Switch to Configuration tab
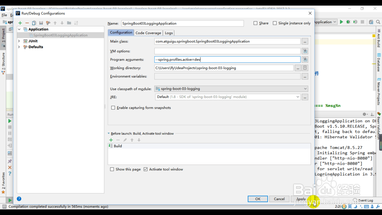Screen dimensions: 382x215 [121, 33]
